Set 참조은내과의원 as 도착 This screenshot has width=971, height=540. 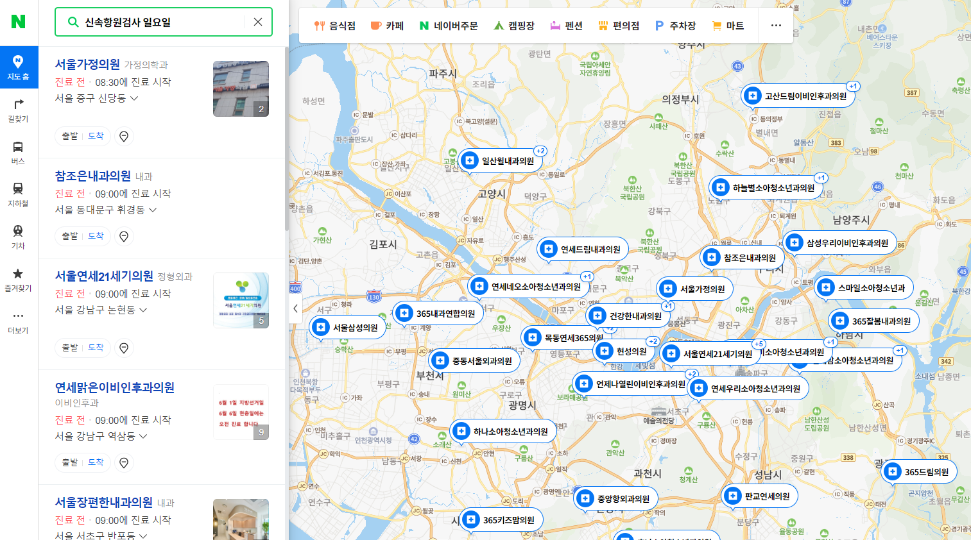pyautogui.click(x=96, y=236)
